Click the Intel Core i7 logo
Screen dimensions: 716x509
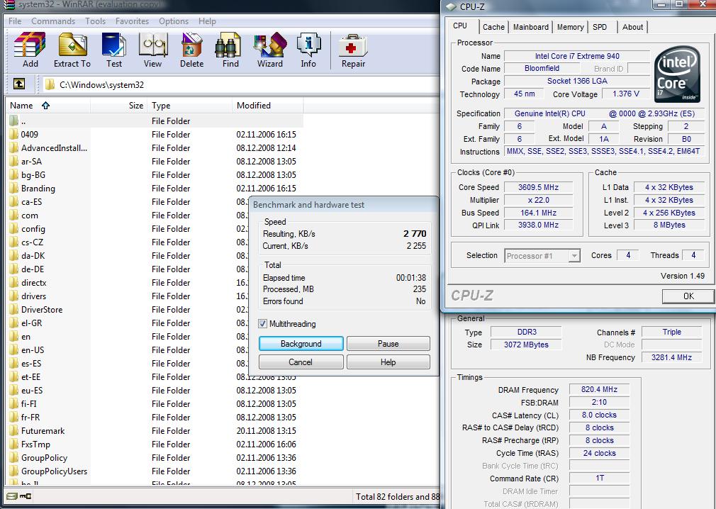pos(677,74)
